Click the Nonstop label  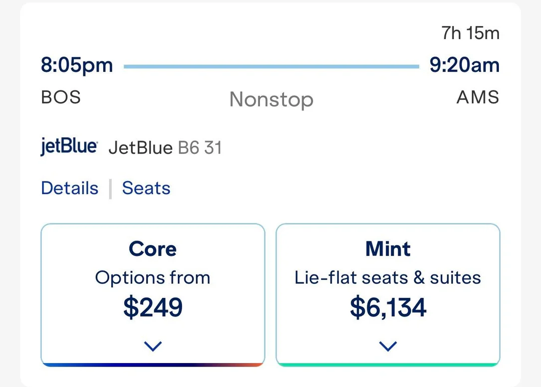pyautogui.click(x=272, y=100)
